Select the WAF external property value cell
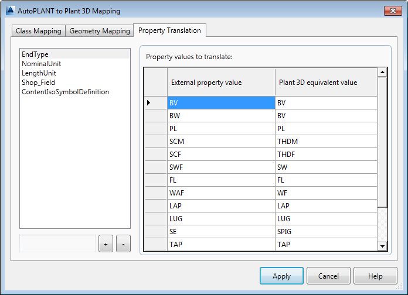Image resolution: width=408 pixels, height=295 pixels. [x=221, y=193]
